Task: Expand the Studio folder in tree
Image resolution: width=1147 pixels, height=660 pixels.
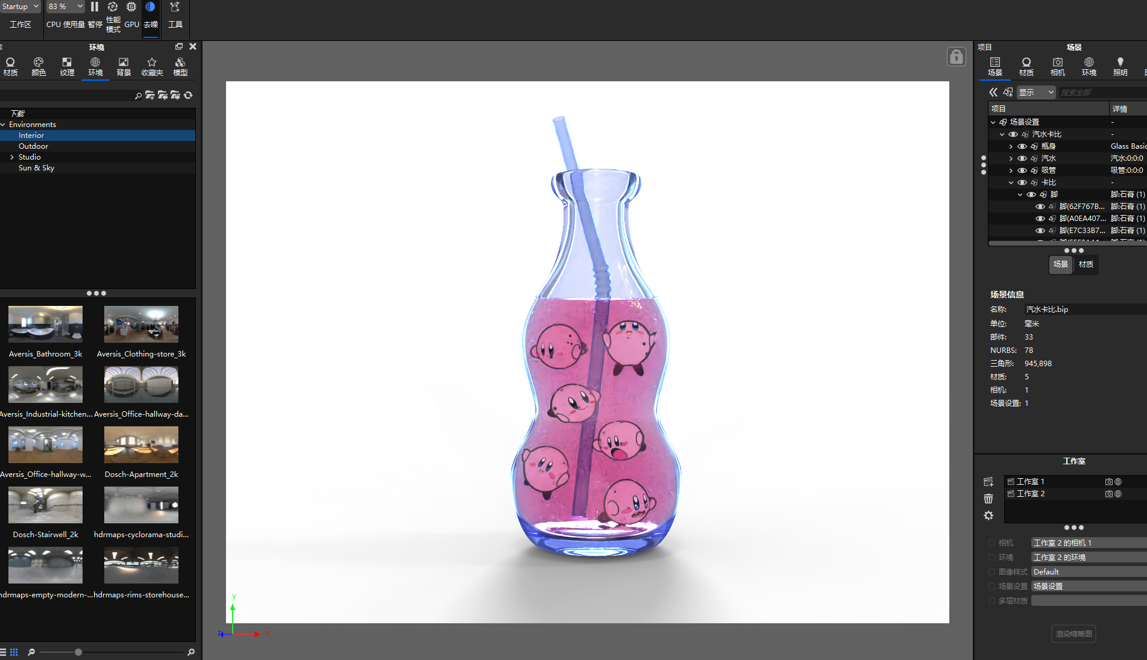Action: 12,157
